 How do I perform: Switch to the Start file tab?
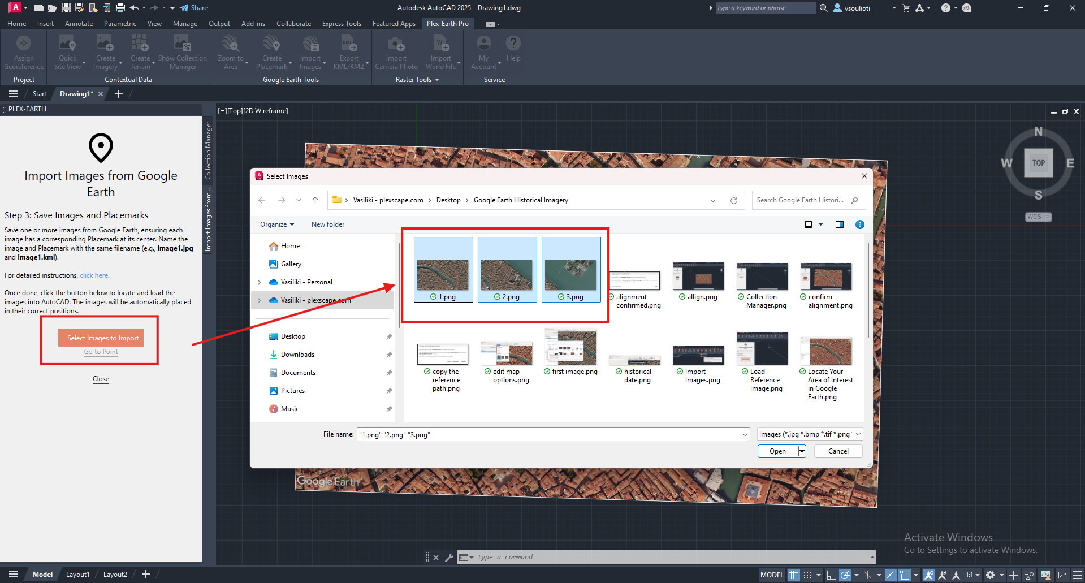coord(40,94)
